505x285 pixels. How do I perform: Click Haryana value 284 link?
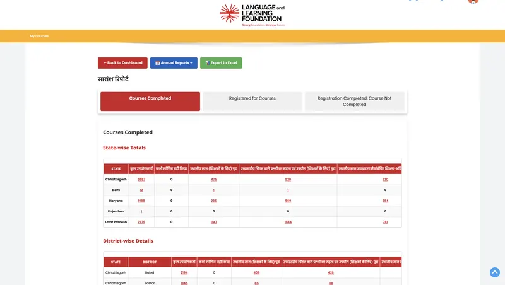point(385,201)
